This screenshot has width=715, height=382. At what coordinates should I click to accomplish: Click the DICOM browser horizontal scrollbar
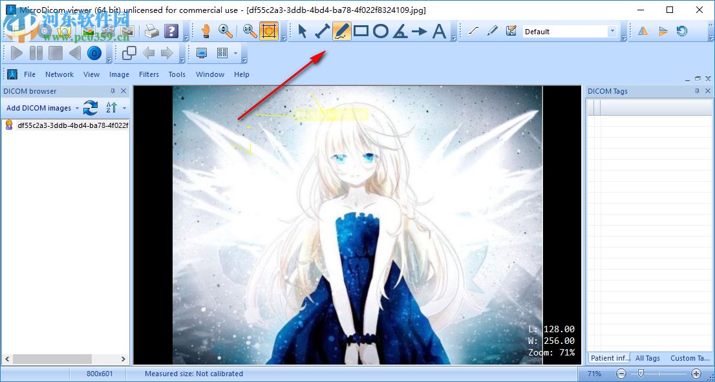tap(51, 359)
